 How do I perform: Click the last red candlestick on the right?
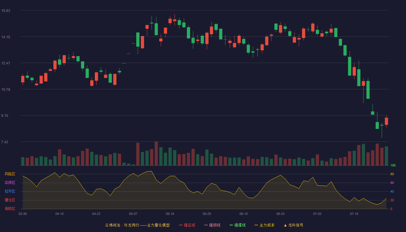386,121
